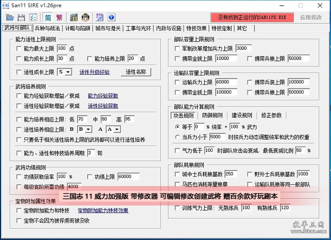Save settings with the floppy disk icon
Image resolution: width=331 pixels, height=240 pixels.
coord(21,17)
